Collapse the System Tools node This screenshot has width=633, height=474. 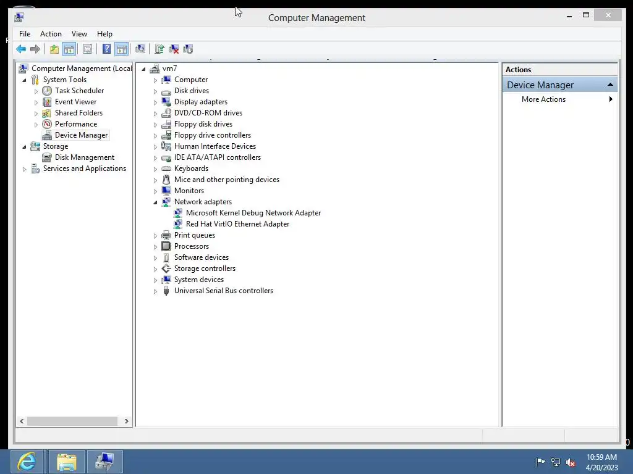coord(24,80)
